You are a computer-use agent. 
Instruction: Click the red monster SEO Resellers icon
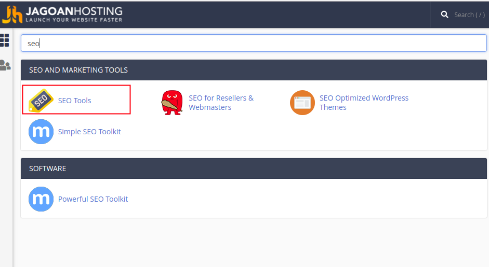coord(172,103)
